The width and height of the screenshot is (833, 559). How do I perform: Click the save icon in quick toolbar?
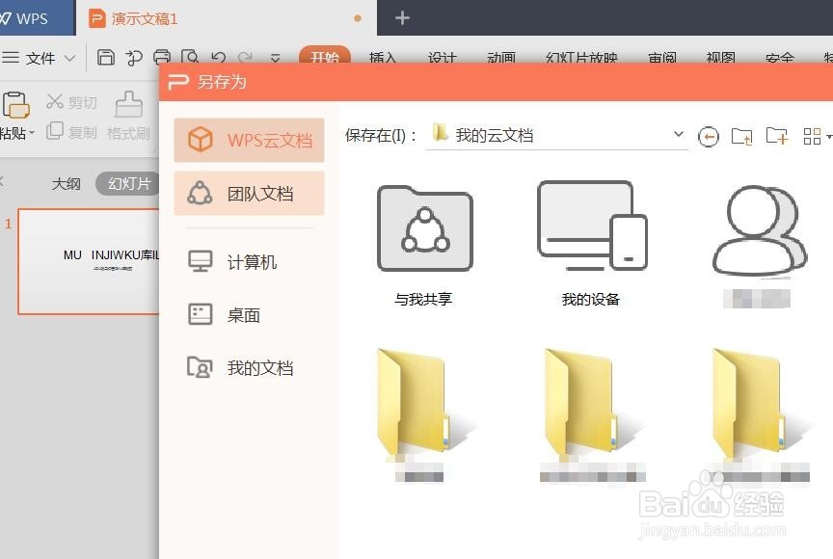(x=106, y=57)
